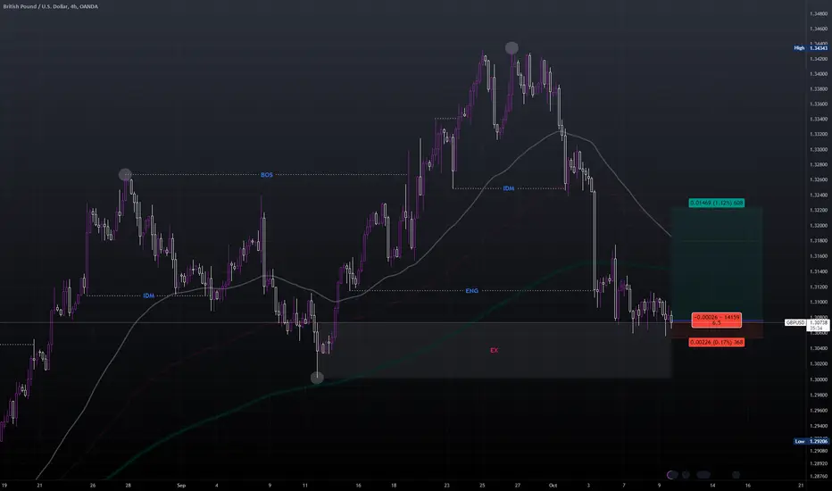Click date axis label 28
The height and width of the screenshot is (491, 832).
(128, 485)
